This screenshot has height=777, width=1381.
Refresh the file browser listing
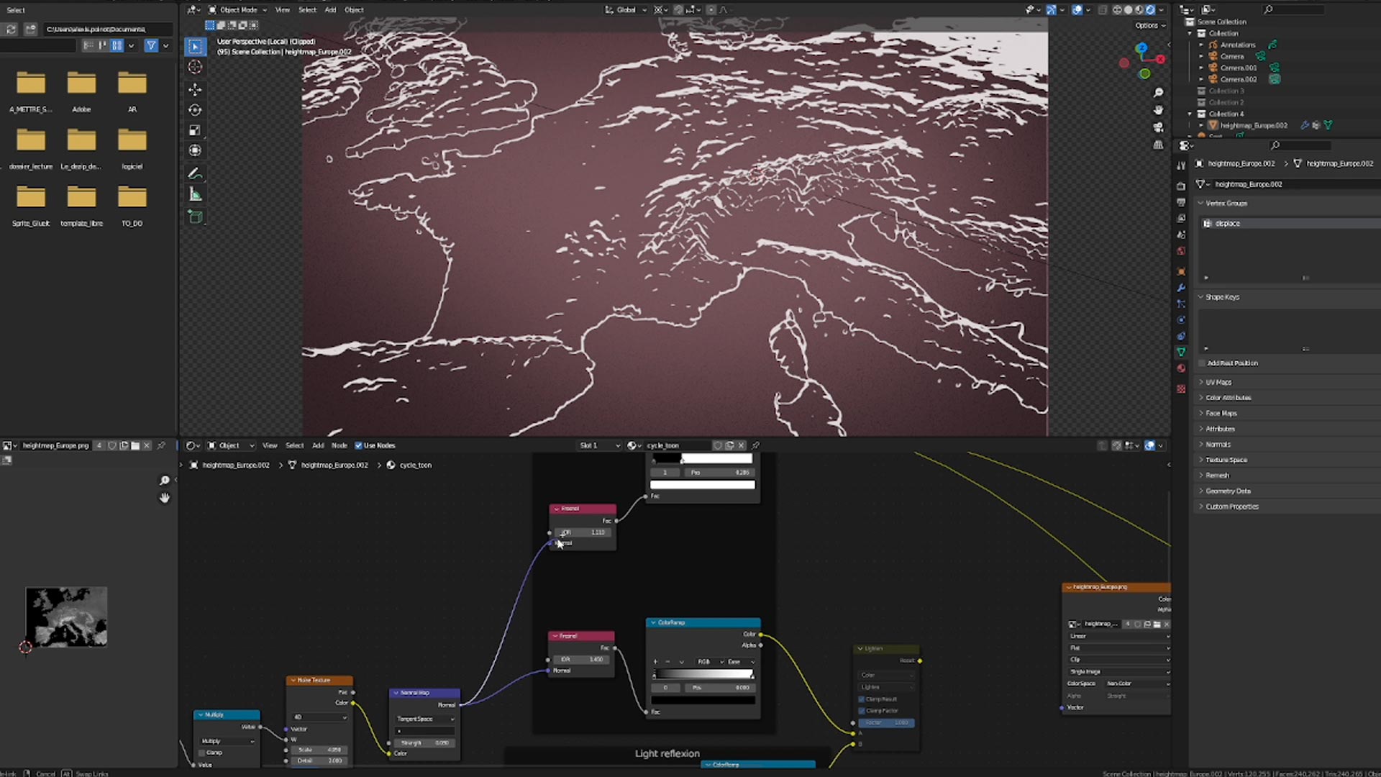click(x=11, y=29)
